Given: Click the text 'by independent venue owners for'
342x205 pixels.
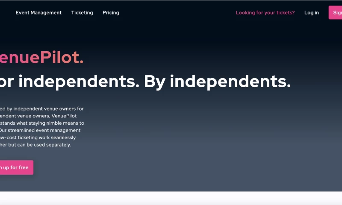Looking at the screenshot, I should [45, 109].
